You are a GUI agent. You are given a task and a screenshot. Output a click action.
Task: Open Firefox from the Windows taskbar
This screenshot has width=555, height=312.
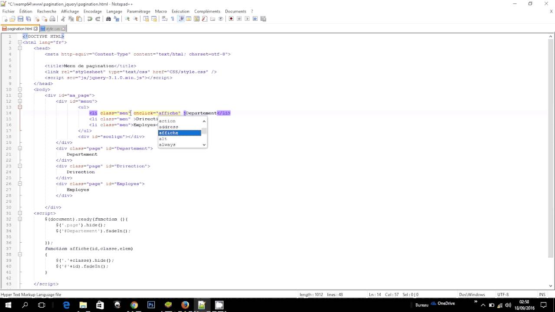click(x=185, y=305)
